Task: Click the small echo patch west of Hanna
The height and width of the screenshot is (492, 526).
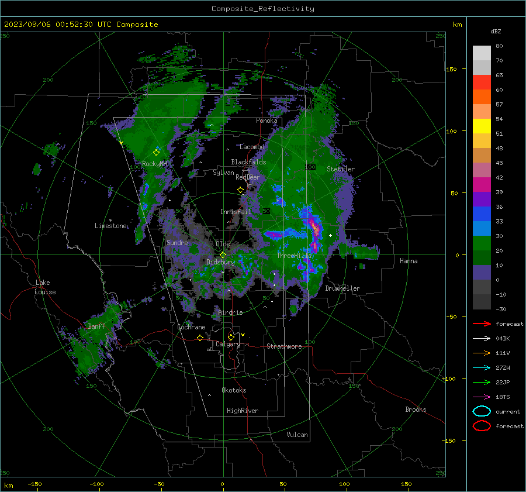Action: [x=366, y=253]
